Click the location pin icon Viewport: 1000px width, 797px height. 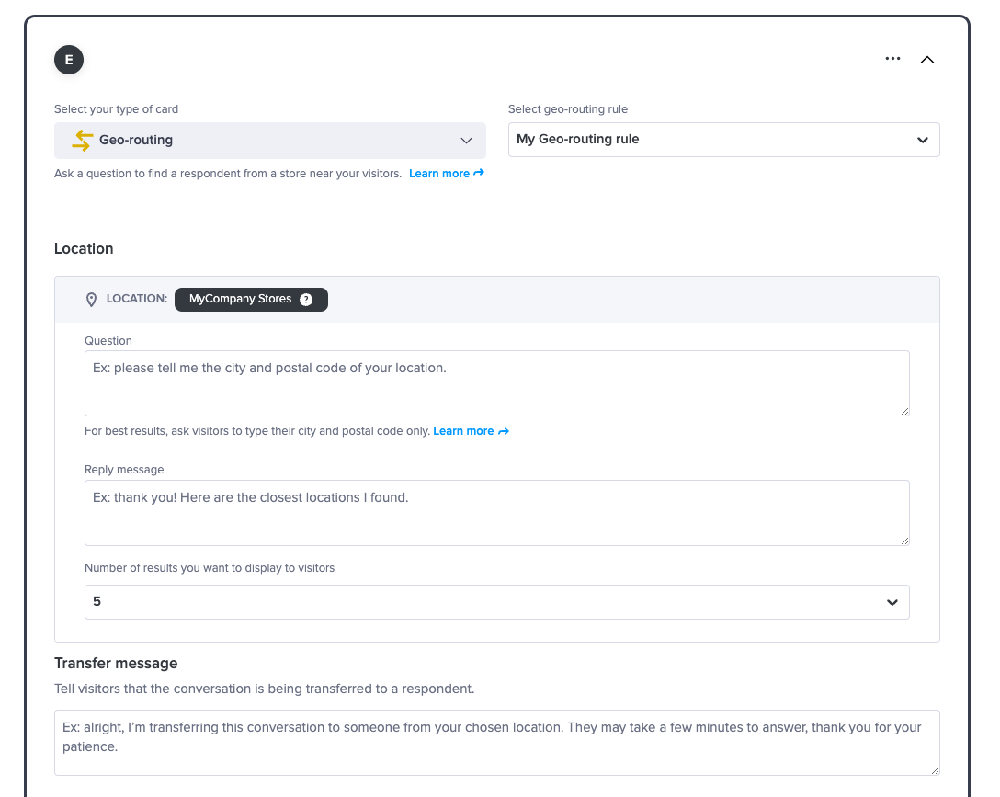pos(91,300)
